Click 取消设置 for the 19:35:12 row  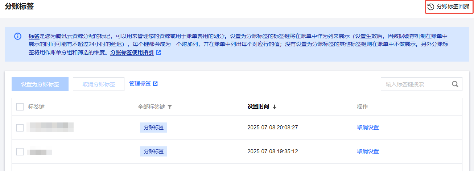(368, 151)
